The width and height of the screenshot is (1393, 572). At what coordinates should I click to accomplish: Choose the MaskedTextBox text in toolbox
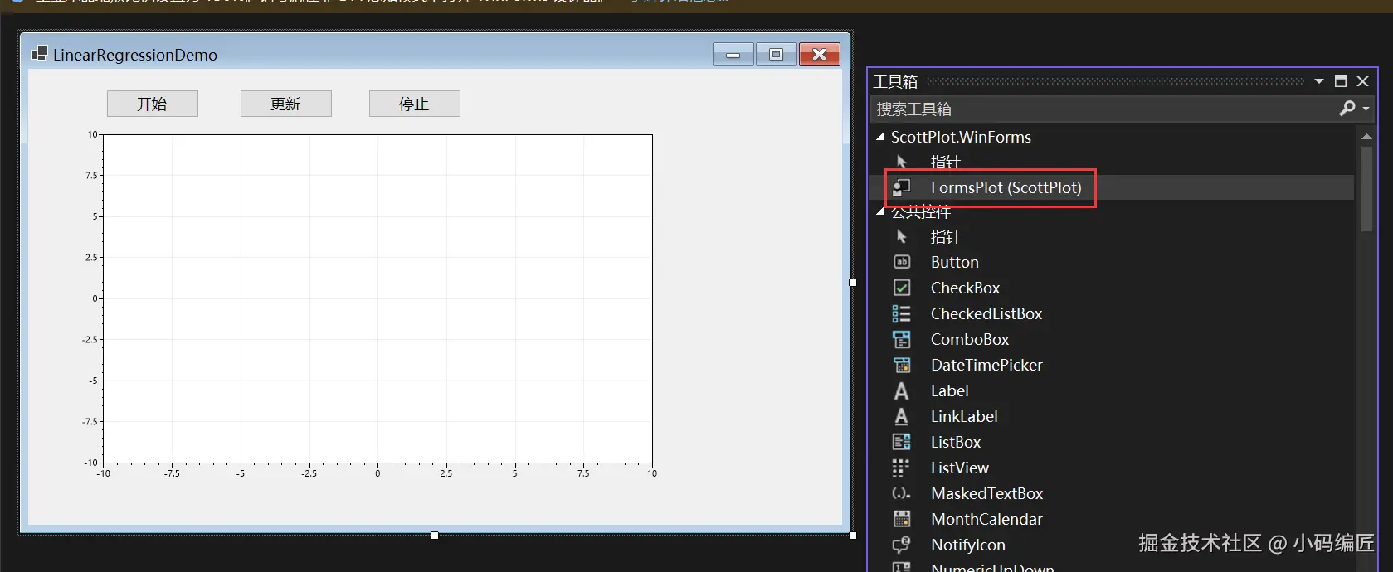(x=987, y=493)
